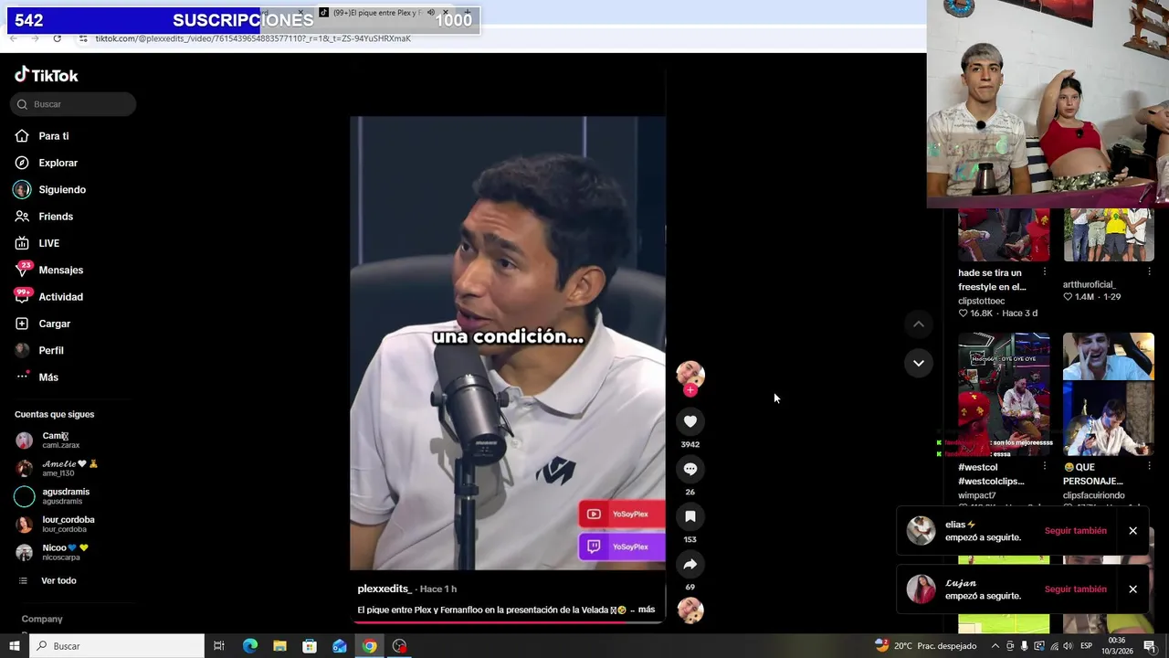Image resolution: width=1169 pixels, height=658 pixels.
Task: Open the artthuroficial_ video thumbnail
Action: click(x=1109, y=235)
